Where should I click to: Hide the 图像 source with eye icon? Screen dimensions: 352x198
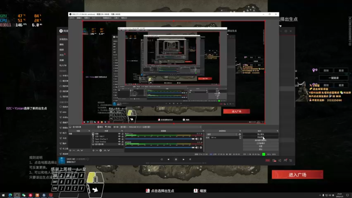click(119, 134)
